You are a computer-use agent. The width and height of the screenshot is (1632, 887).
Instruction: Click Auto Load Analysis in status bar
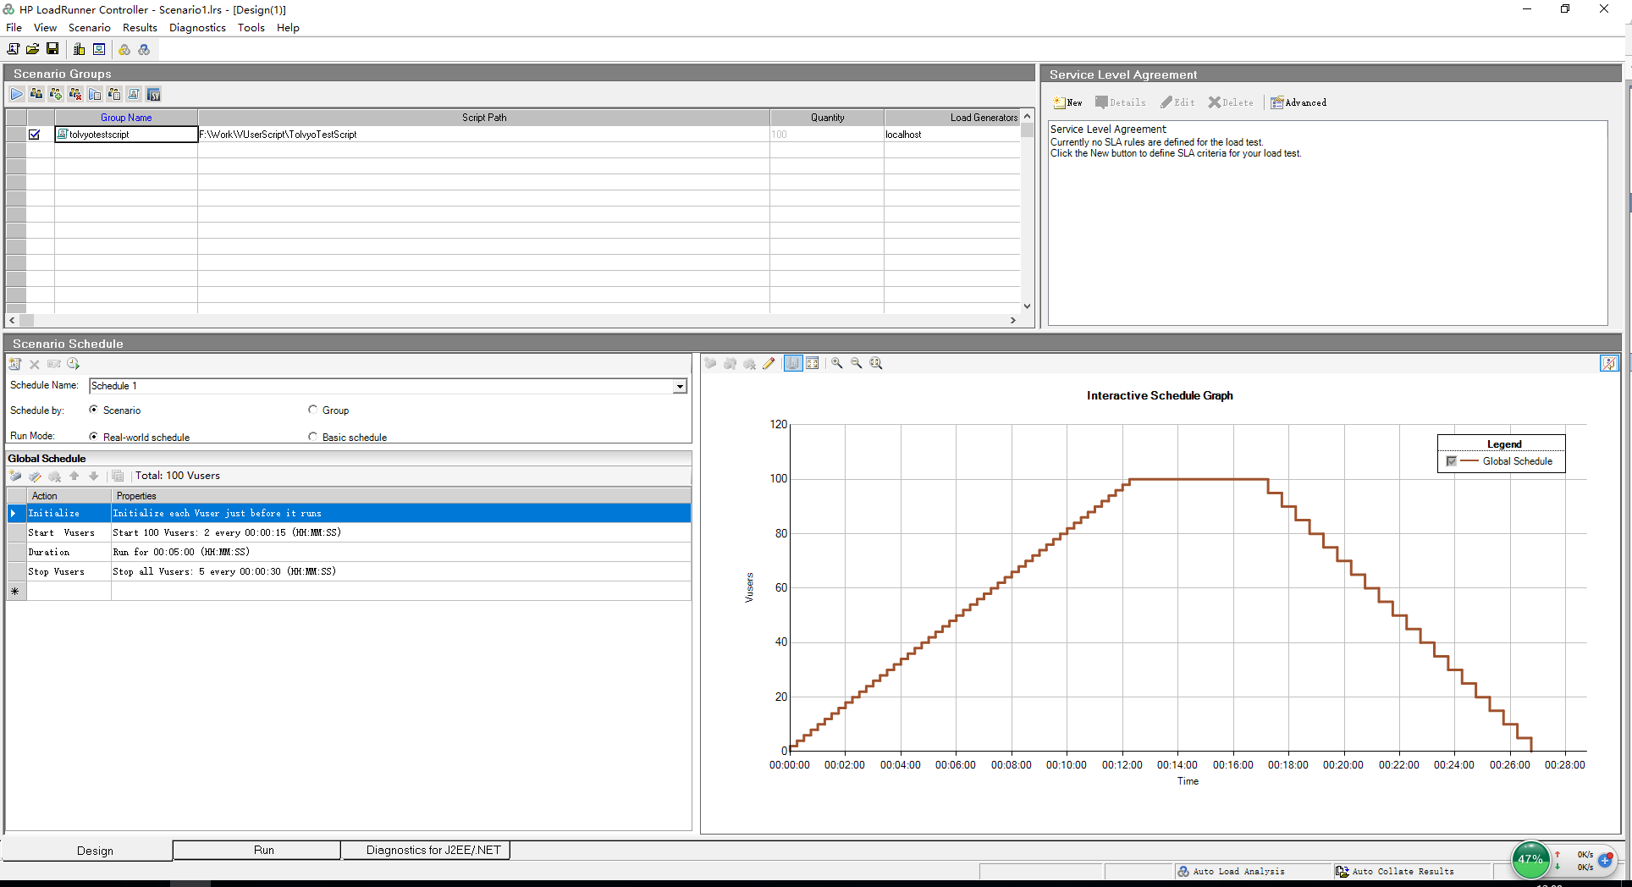[1232, 871]
